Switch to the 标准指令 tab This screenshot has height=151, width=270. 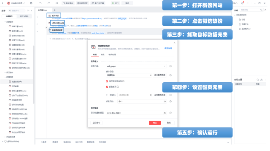click(x=9, y=16)
